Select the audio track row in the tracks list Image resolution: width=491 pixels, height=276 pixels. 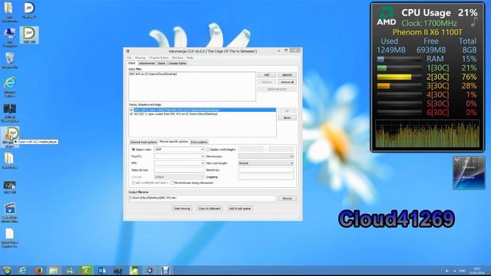click(x=203, y=114)
